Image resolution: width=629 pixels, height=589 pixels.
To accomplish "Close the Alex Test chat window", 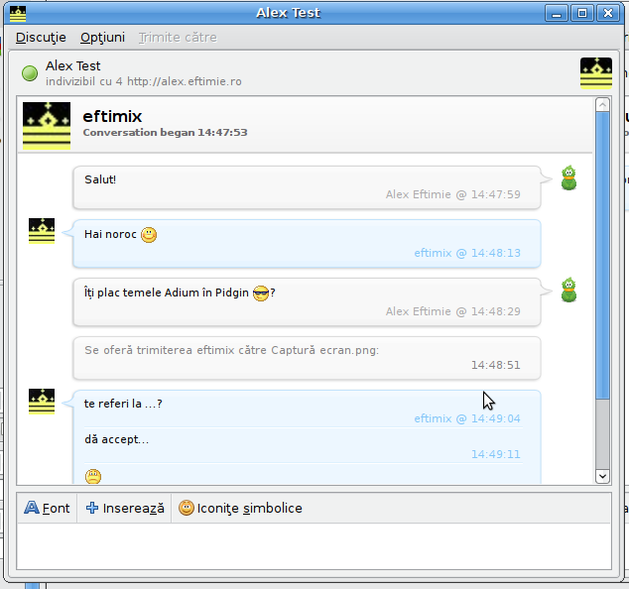I will tap(608, 13).
